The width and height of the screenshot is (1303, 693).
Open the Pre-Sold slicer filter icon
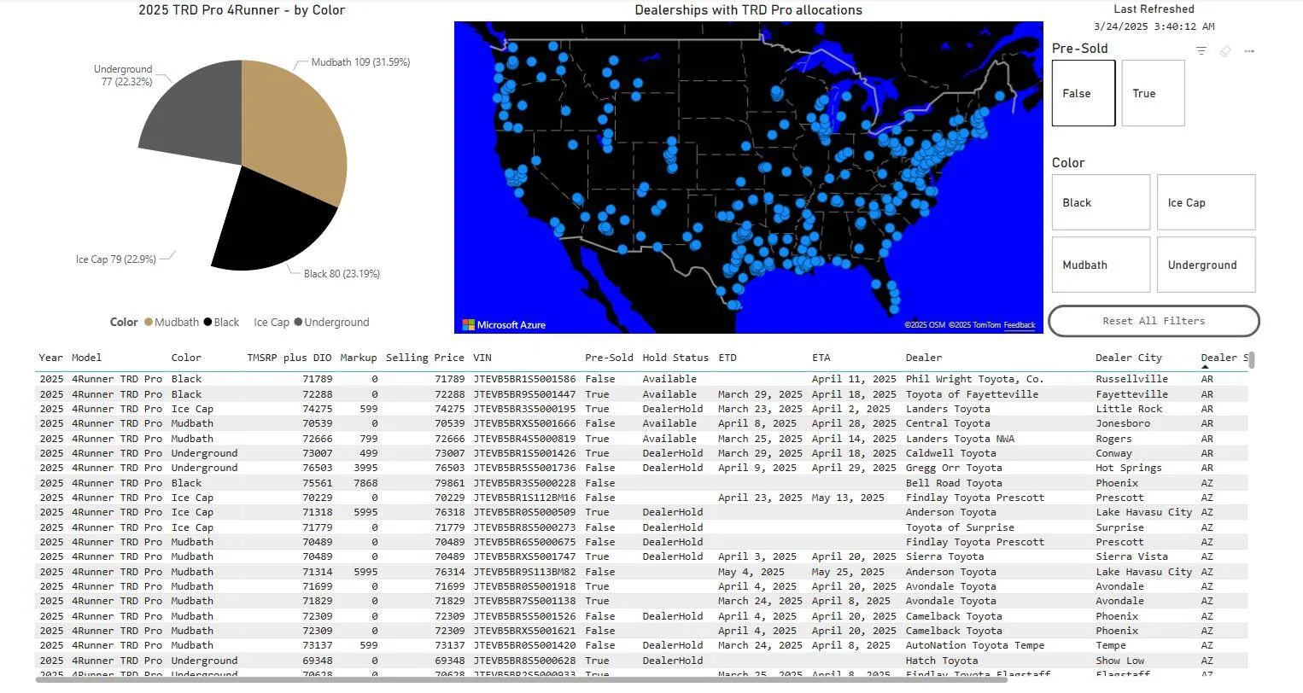pos(1201,51)
